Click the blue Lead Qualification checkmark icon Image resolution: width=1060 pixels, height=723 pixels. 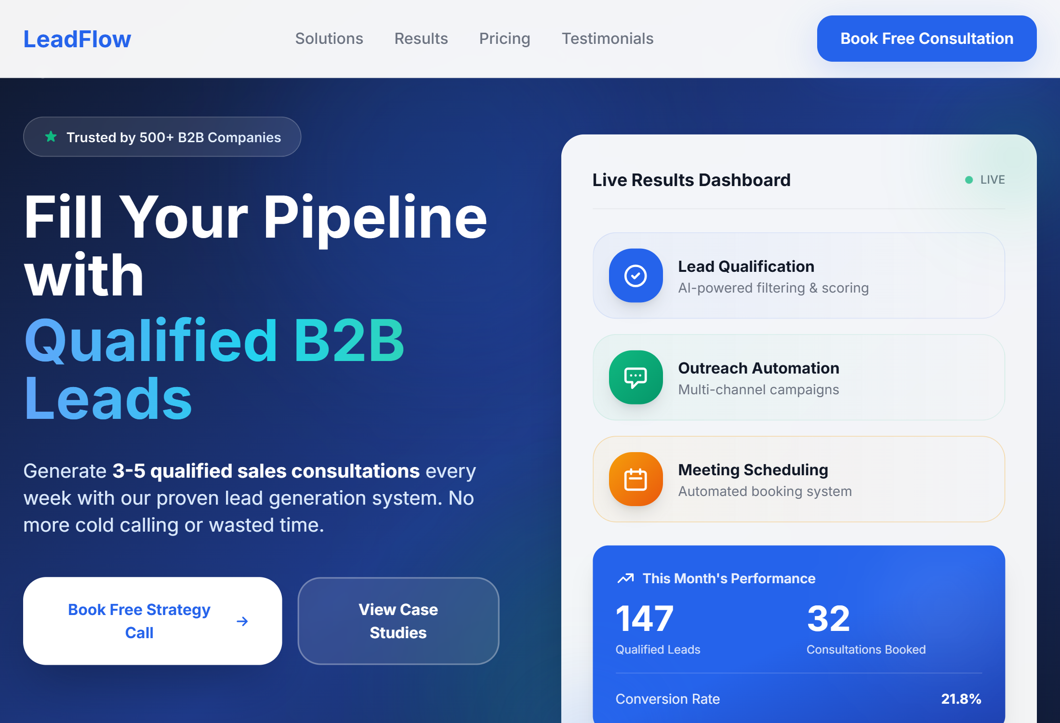(x=636, y=276)
